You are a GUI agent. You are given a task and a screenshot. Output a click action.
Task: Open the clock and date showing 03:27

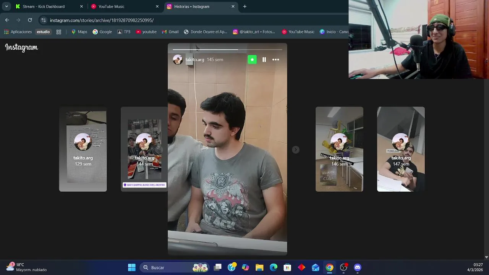[x=475, y=267]
